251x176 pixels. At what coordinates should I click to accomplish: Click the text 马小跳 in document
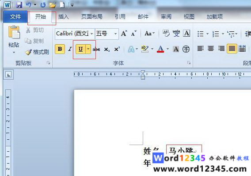tap(181, 150)
